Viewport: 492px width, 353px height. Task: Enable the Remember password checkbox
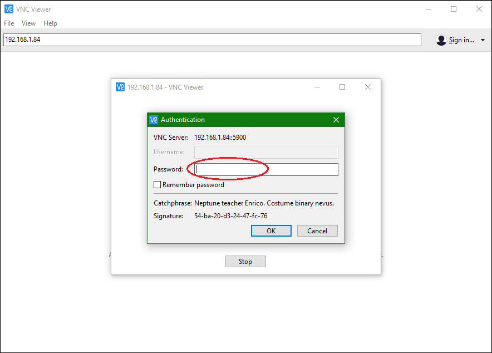click(157, 184)
